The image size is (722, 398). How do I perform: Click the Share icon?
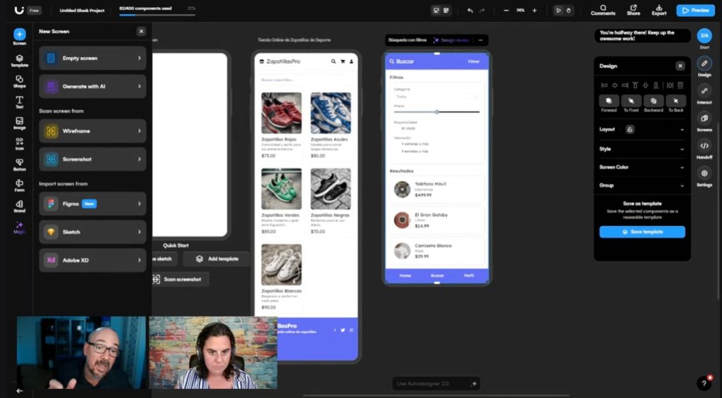(634, 10)
